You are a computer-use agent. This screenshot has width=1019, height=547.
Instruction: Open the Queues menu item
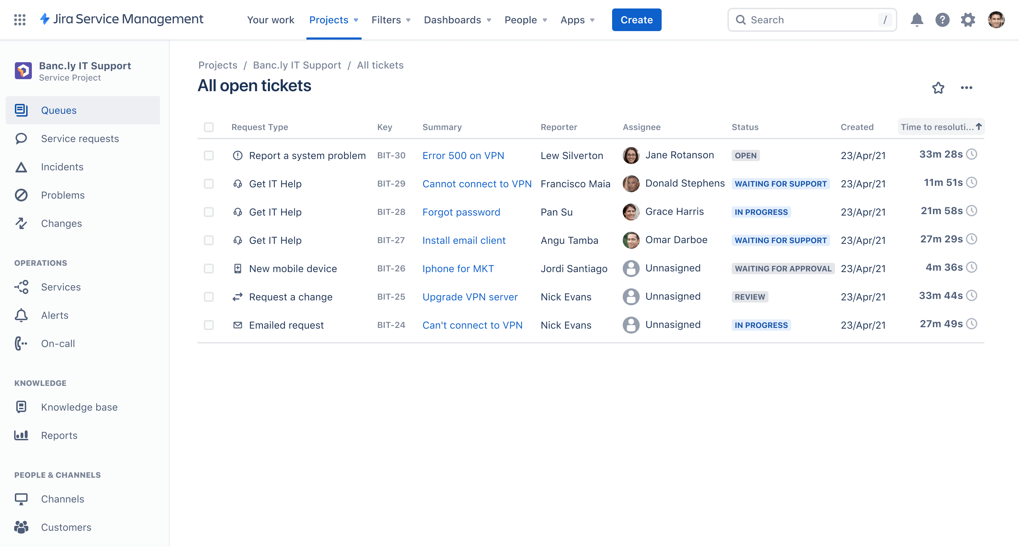[59, 109]
